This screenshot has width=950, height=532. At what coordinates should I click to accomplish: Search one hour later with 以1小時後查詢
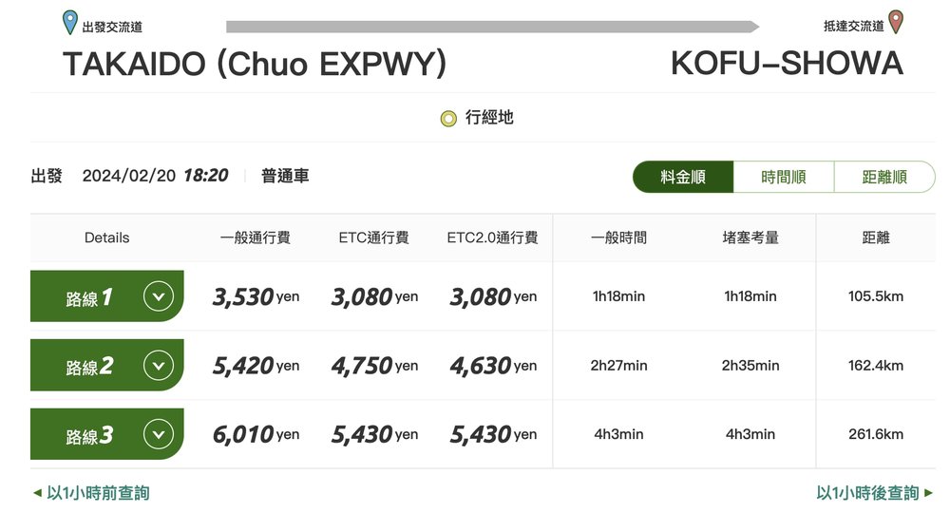874,493
